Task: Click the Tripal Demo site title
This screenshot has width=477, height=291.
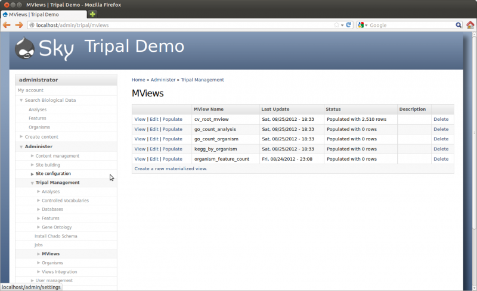Action: coord(134,46)
